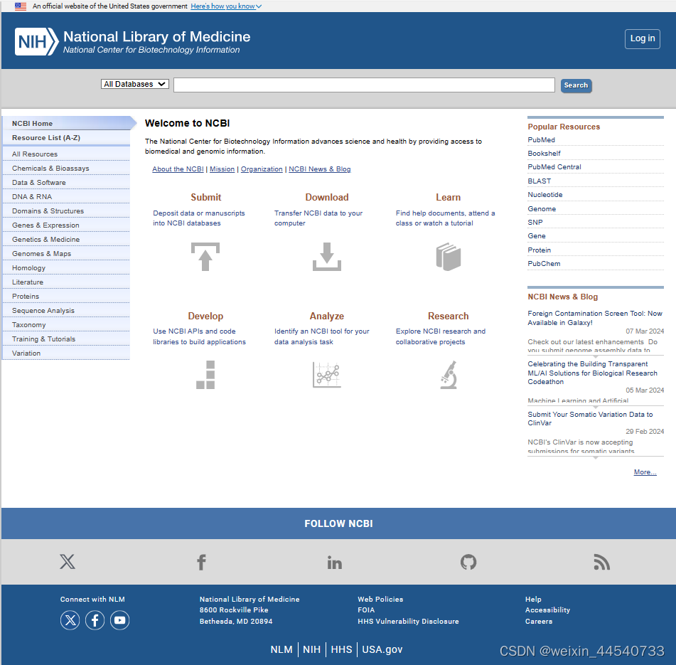
Task: Open Genomes & Maps in the sidebar
Action: click(66, 254)
